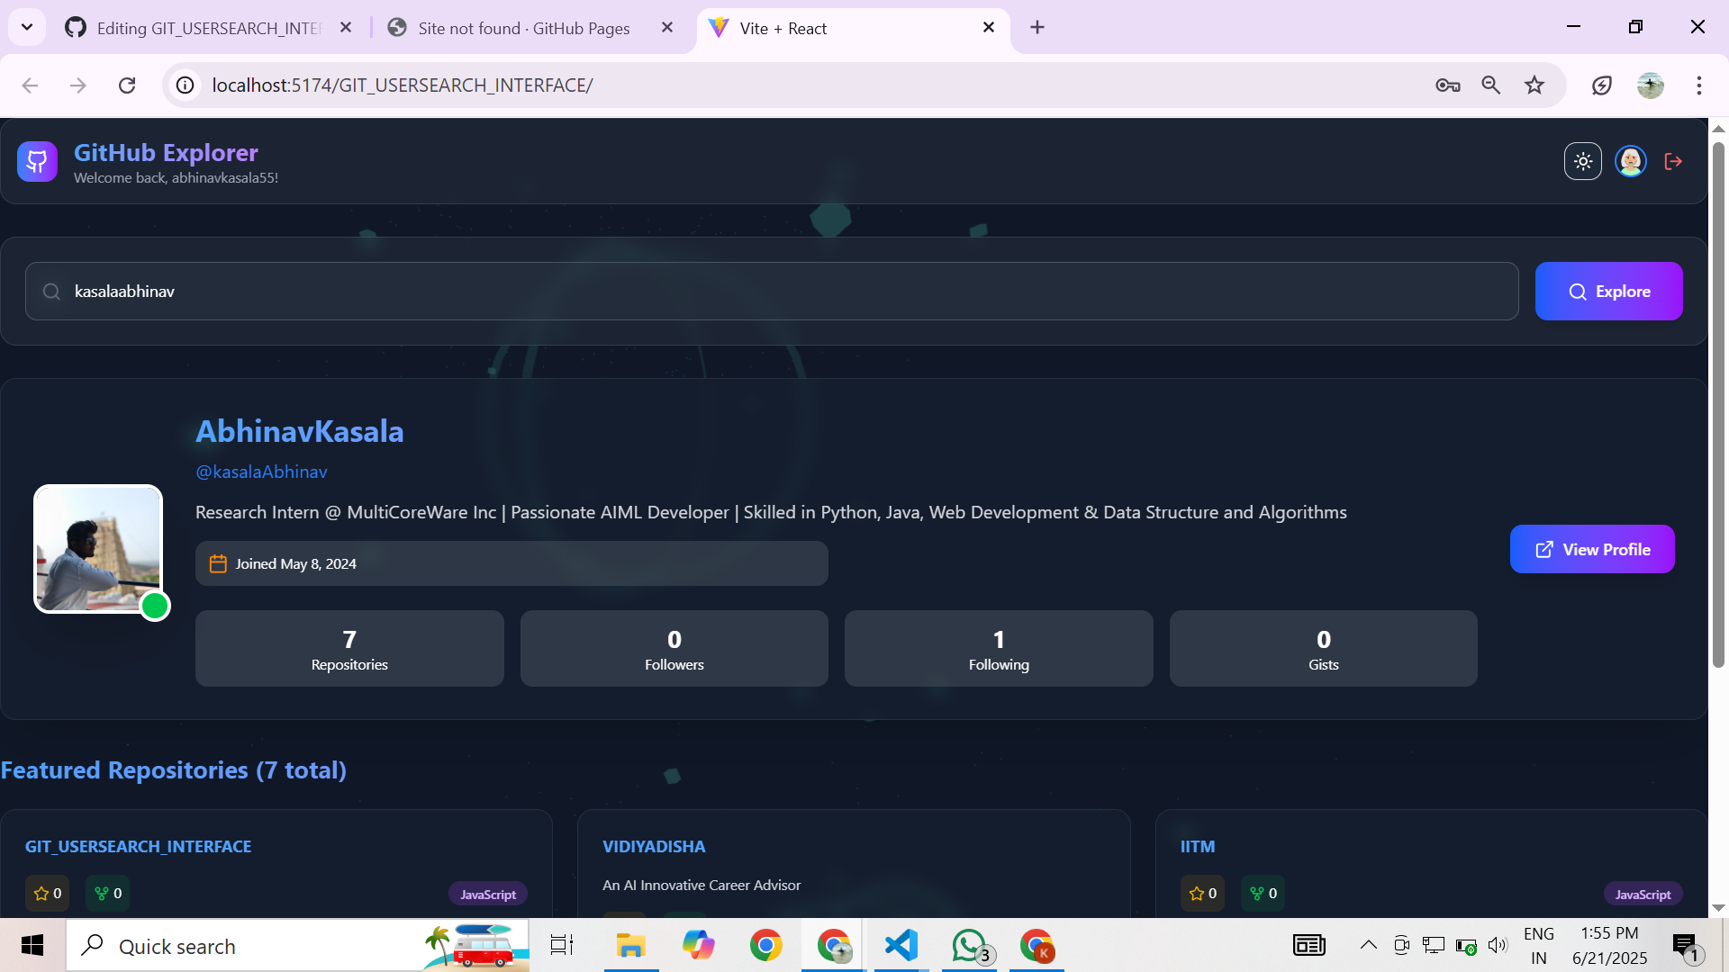Show hidden system tray icons
Image resolution: width=1729 pixels, height=972 pixels.
[1368, 945]
